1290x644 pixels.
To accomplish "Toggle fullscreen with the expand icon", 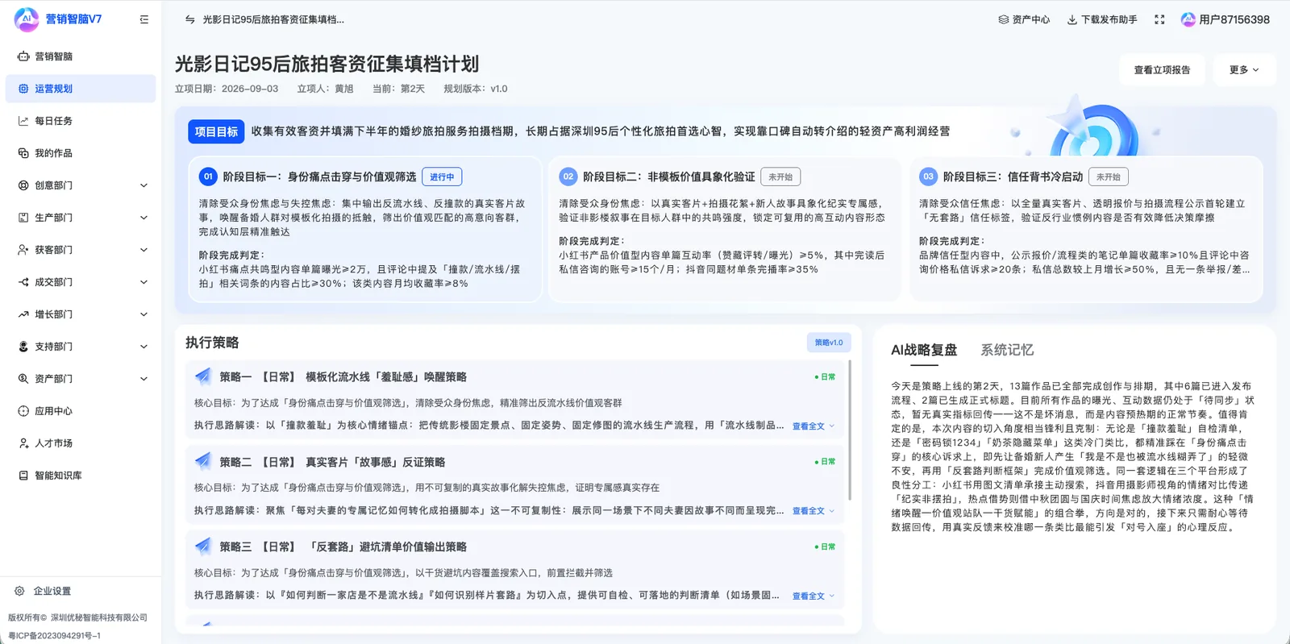I will (x=1159, y=19).
